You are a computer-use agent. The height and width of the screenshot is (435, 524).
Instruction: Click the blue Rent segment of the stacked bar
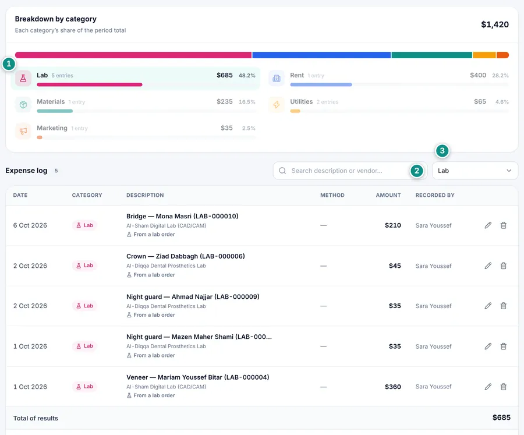(321, 55)
